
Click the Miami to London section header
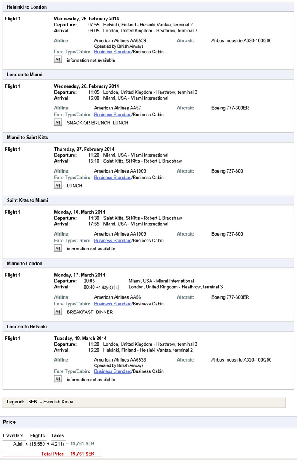click(25, 263)
